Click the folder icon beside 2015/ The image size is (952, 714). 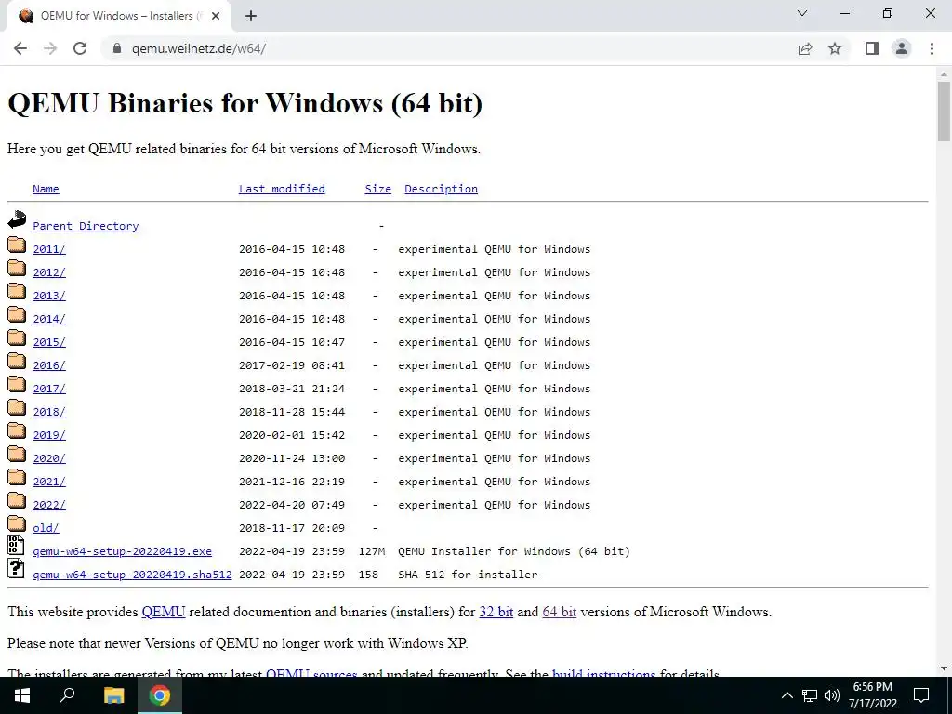17,337
